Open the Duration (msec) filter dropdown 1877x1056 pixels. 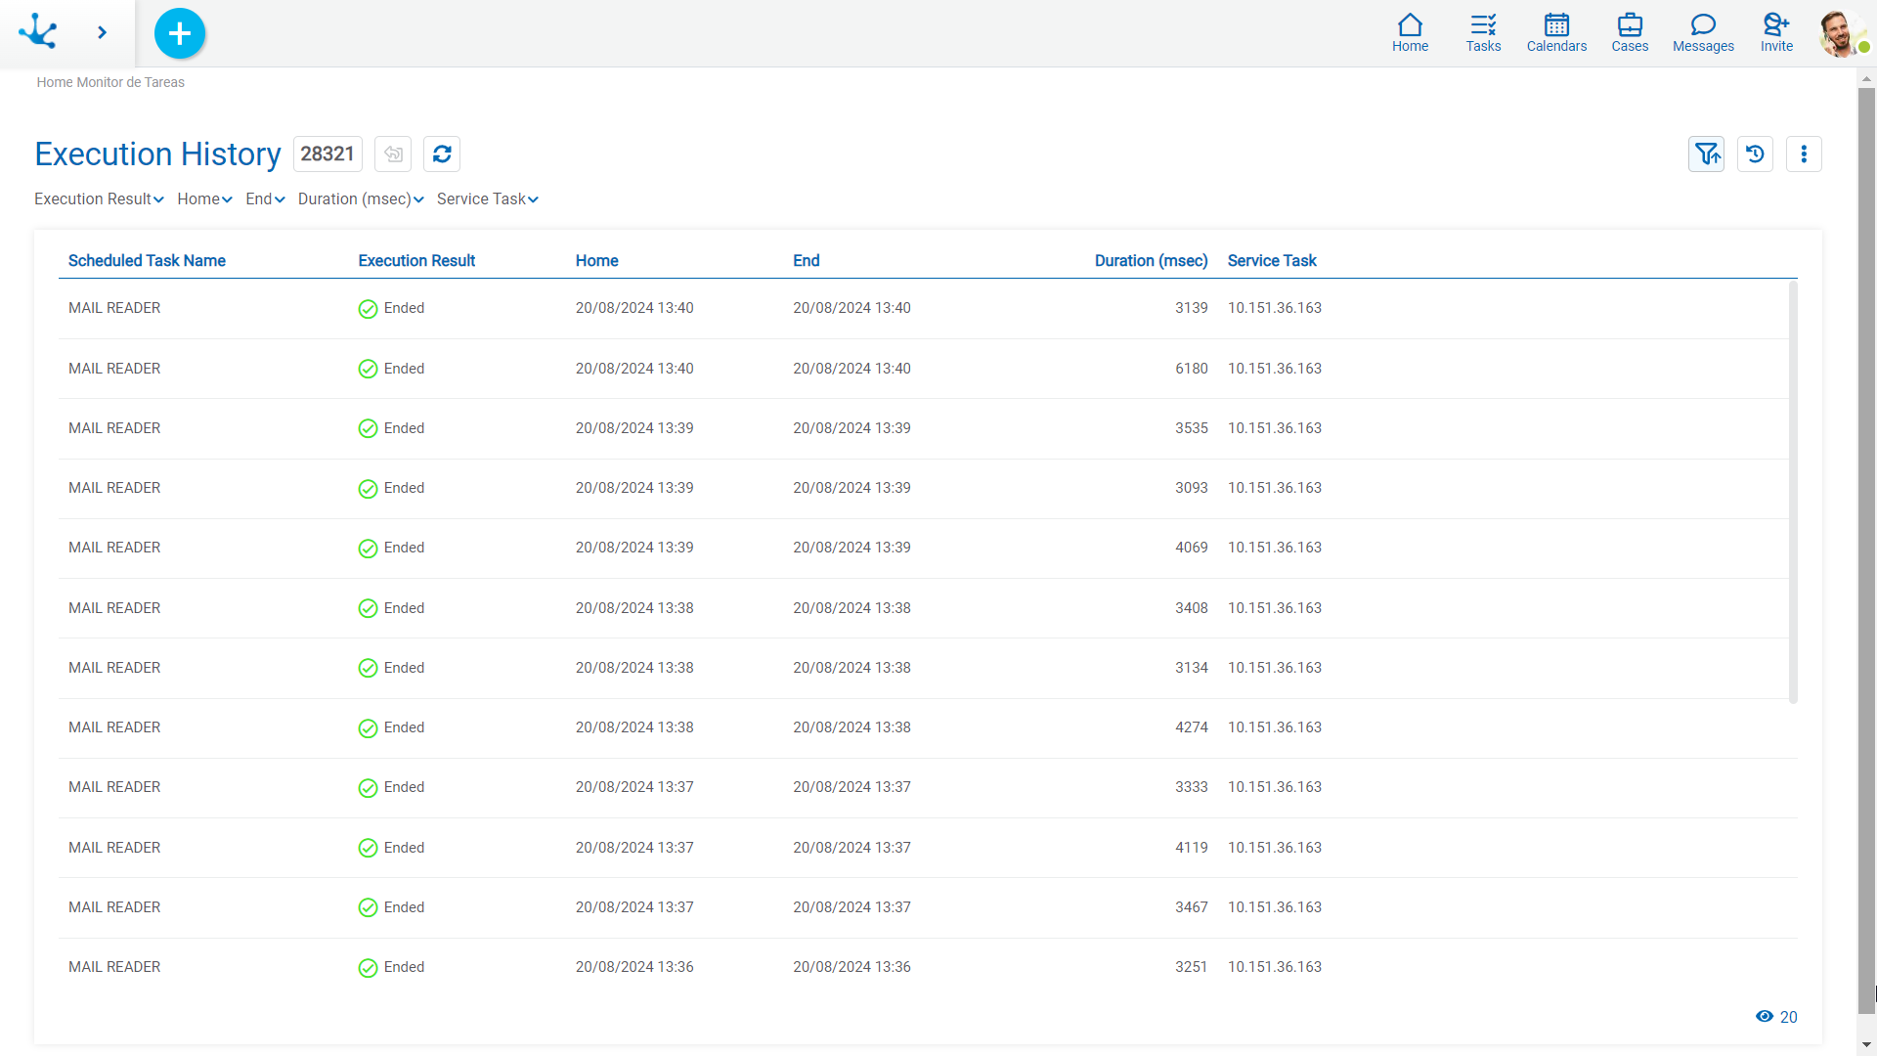coord(360,198)
